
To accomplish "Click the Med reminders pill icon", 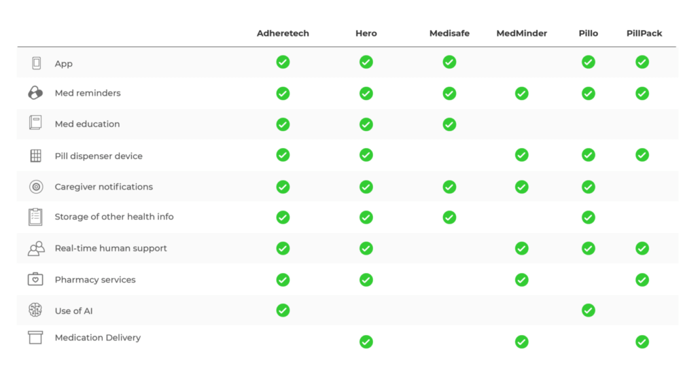I will click(x=36, y=93).
